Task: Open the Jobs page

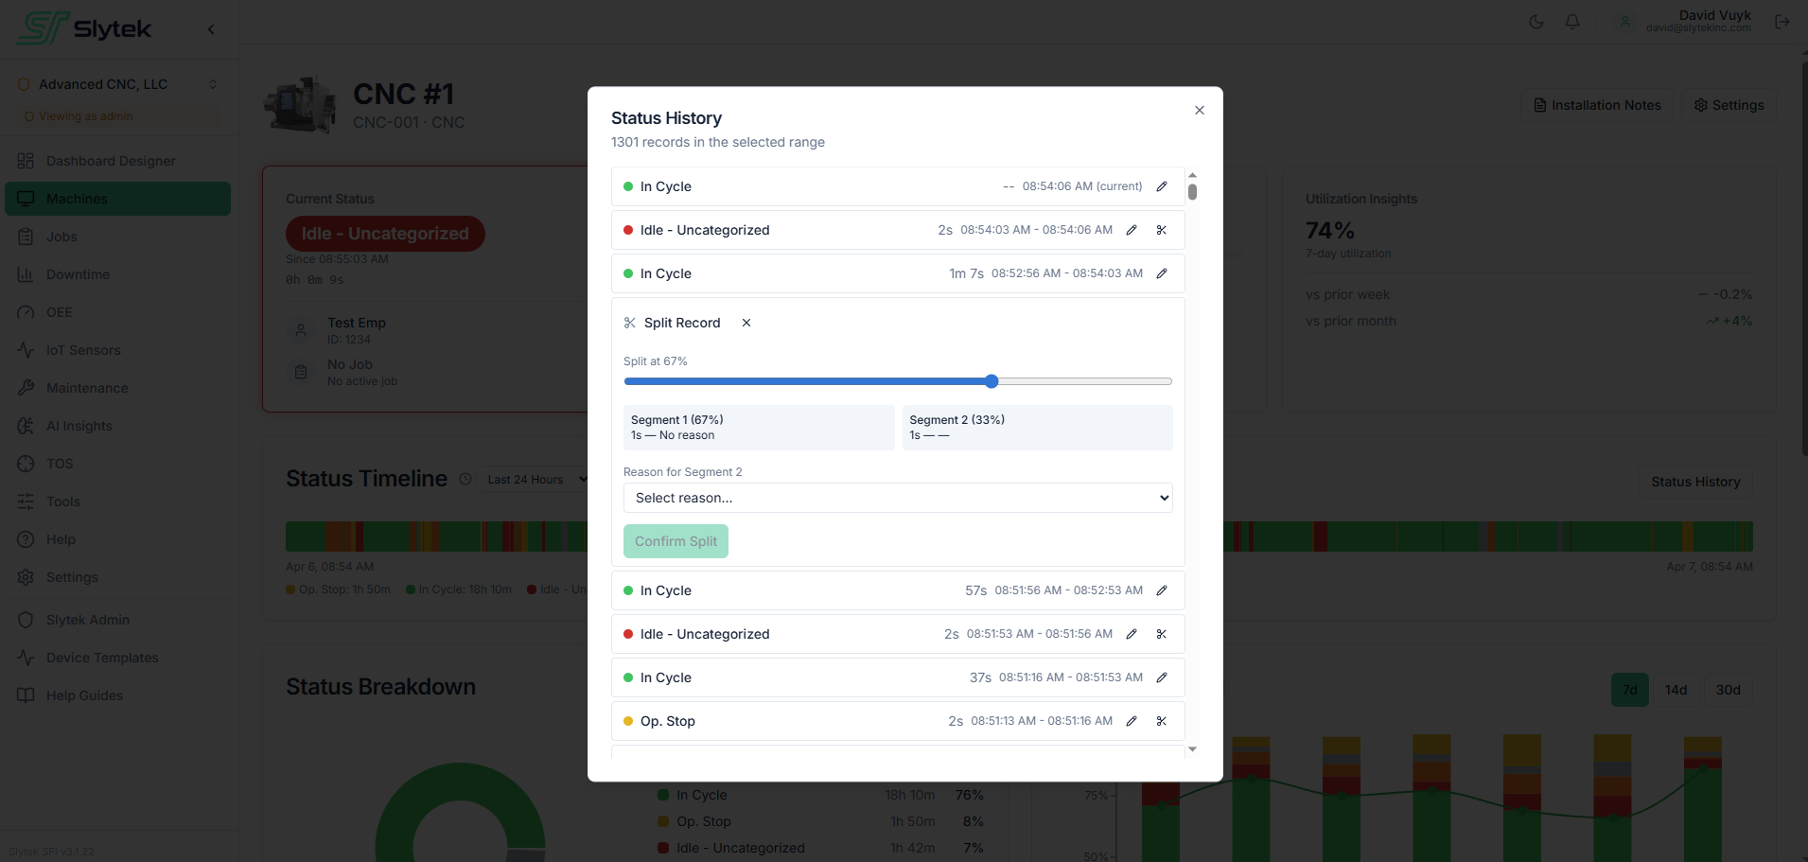Action: coord(118,237)
